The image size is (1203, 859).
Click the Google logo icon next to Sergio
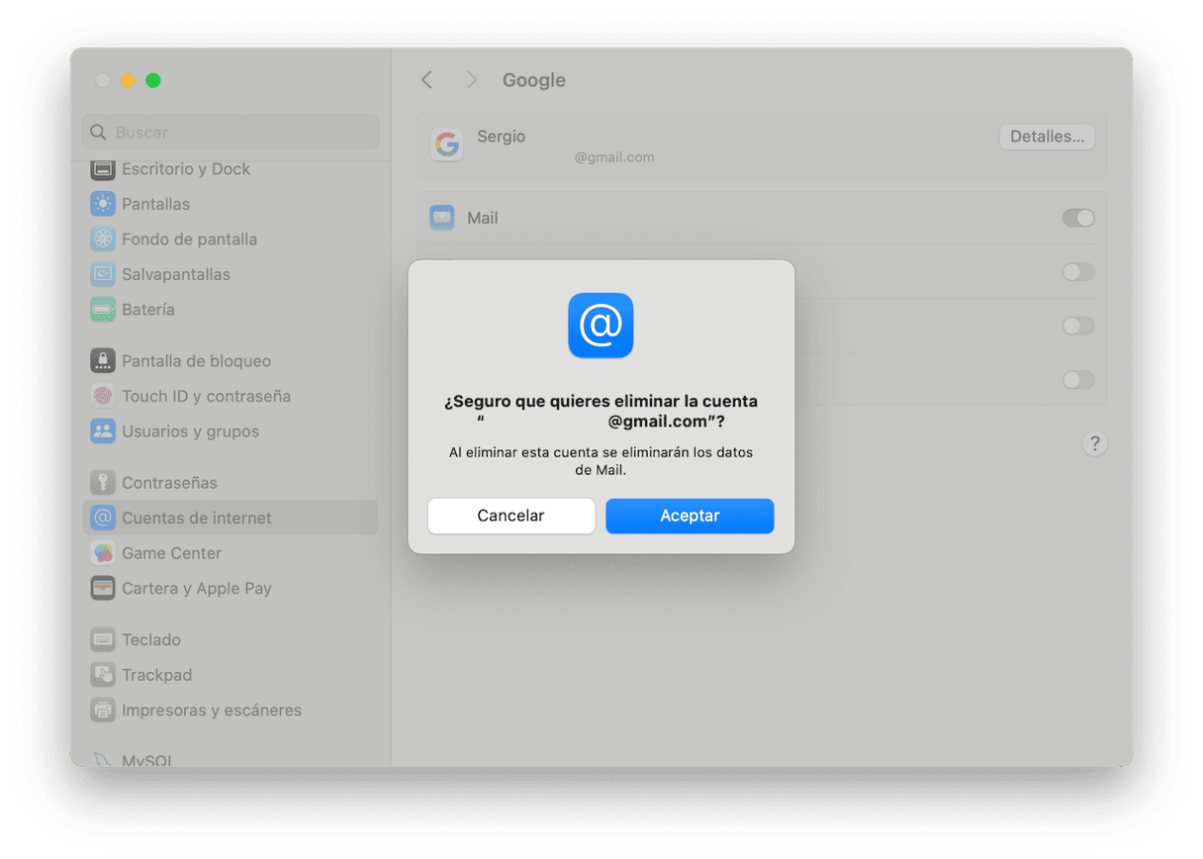coord(447,145)
